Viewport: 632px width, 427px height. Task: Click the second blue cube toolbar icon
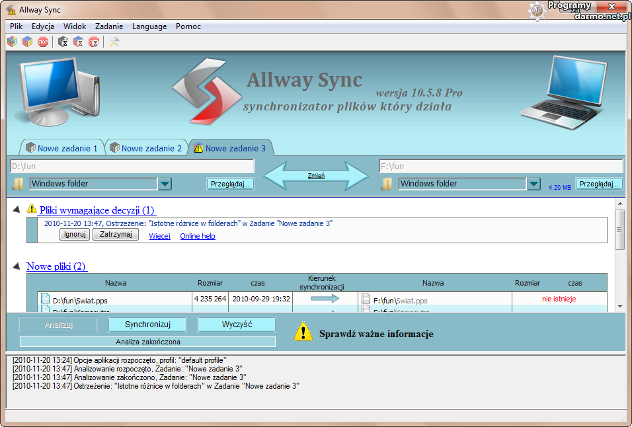(27, 42)
